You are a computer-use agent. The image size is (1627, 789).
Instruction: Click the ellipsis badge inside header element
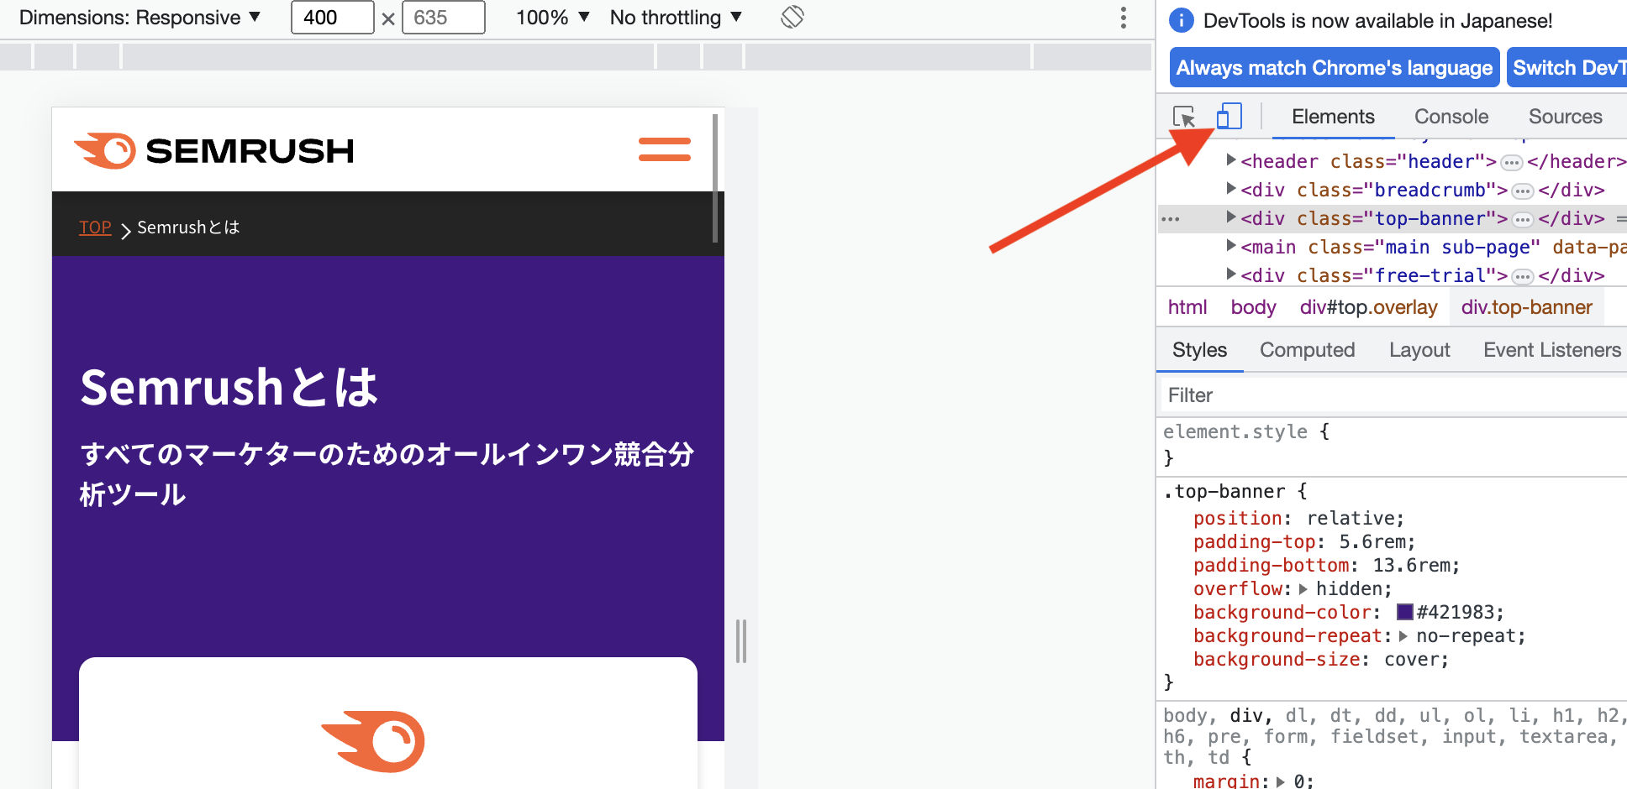pos(1512,162)
